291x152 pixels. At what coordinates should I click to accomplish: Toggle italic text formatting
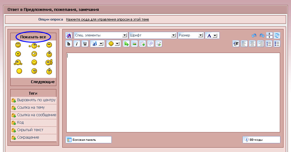coord(77,44)
